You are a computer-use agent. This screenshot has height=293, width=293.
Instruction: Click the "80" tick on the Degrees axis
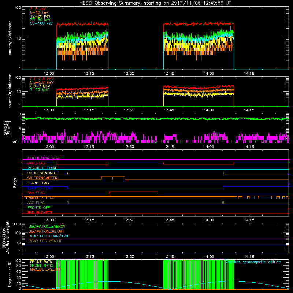[x=19, y=266]
